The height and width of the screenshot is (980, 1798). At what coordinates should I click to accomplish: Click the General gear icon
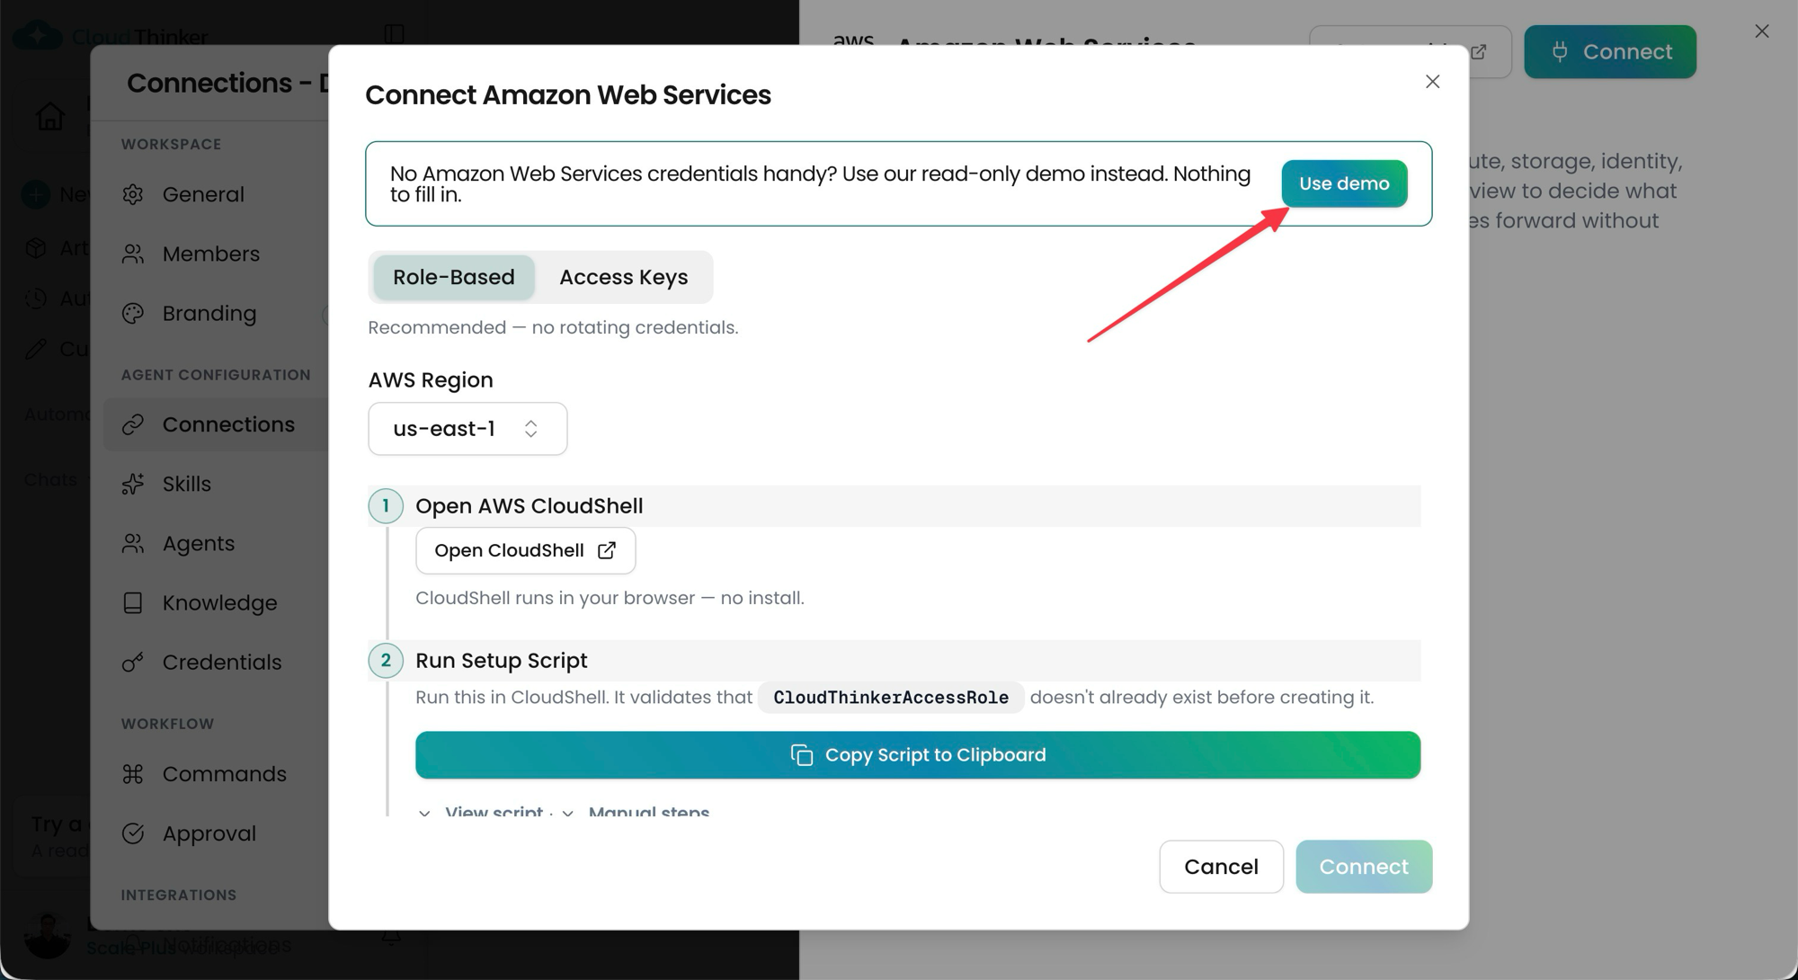(133, 194)
